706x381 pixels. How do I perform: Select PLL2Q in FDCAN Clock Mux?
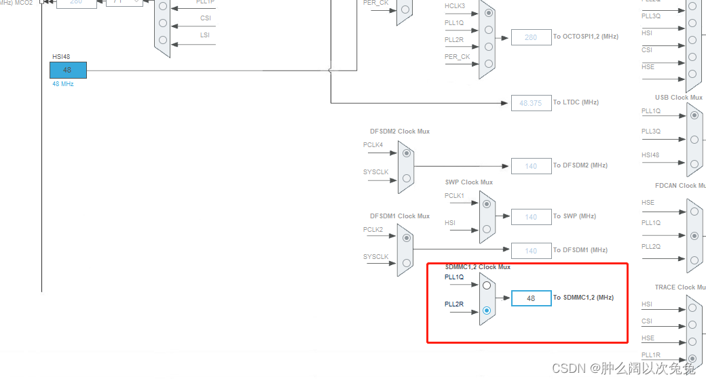(694, 260)
